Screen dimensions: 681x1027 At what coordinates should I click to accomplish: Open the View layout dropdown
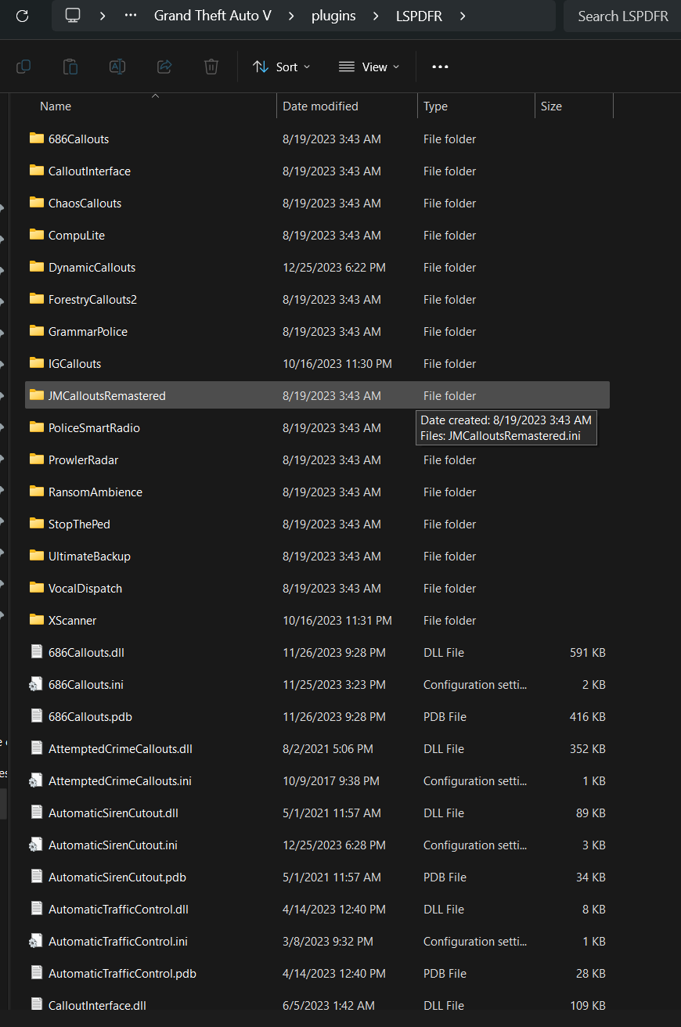369,67
